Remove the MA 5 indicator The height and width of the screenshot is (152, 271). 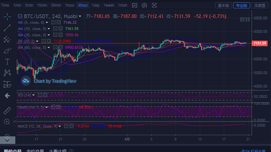coord(59,22)
